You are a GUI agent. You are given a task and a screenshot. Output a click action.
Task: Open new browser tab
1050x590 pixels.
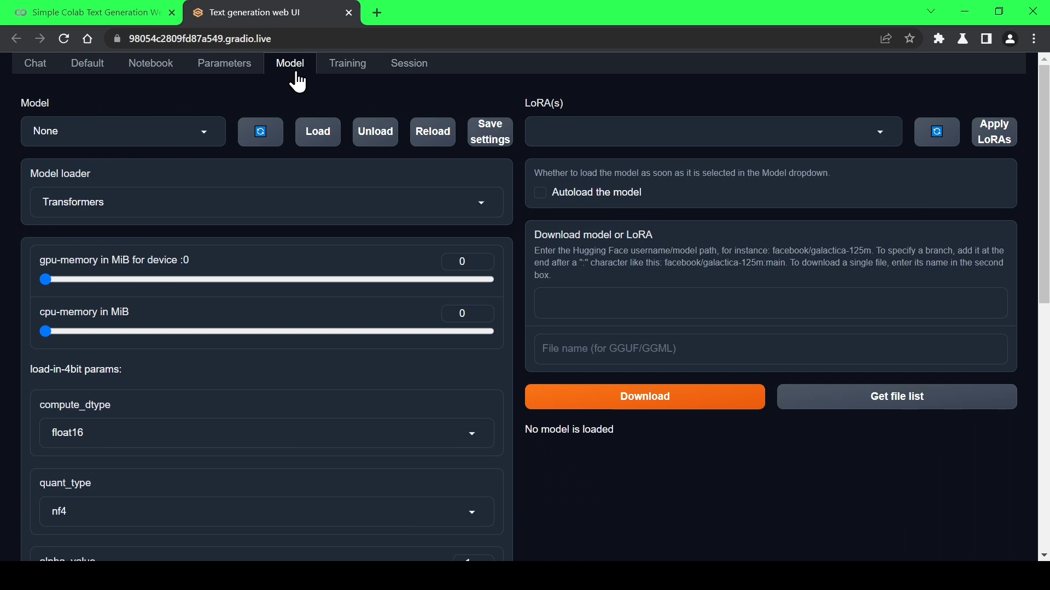pyautogui.click(x=377, y=13)
